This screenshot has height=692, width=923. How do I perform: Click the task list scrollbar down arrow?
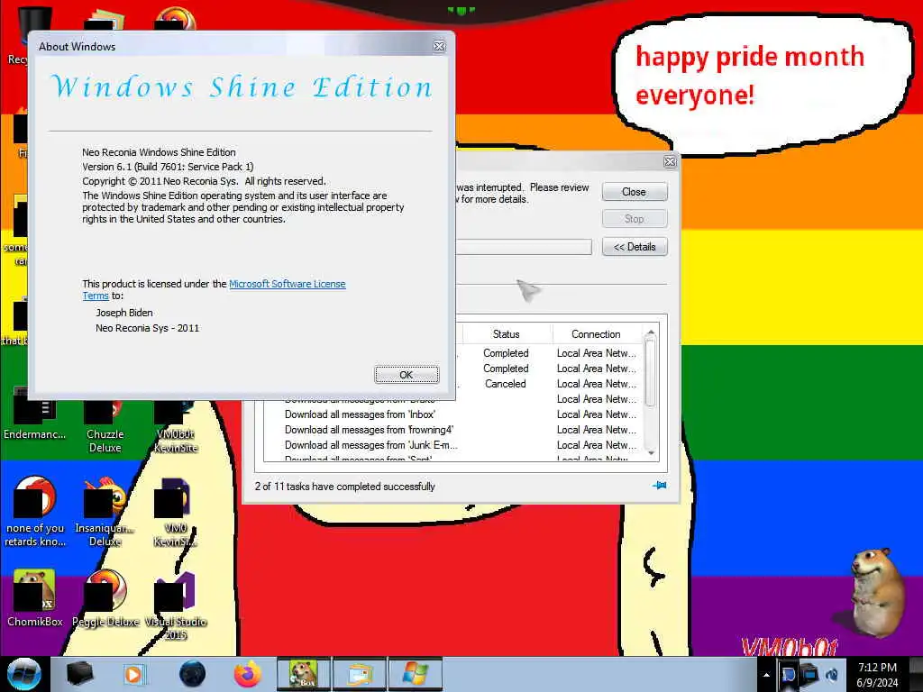tap(651, 453)
